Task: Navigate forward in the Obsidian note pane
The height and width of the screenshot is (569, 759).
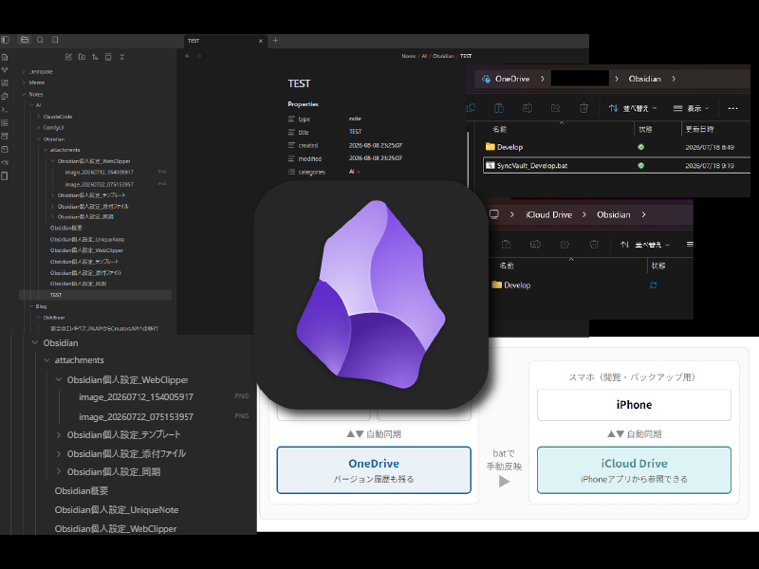Action: pyautogui.click(x=199, y=56)
